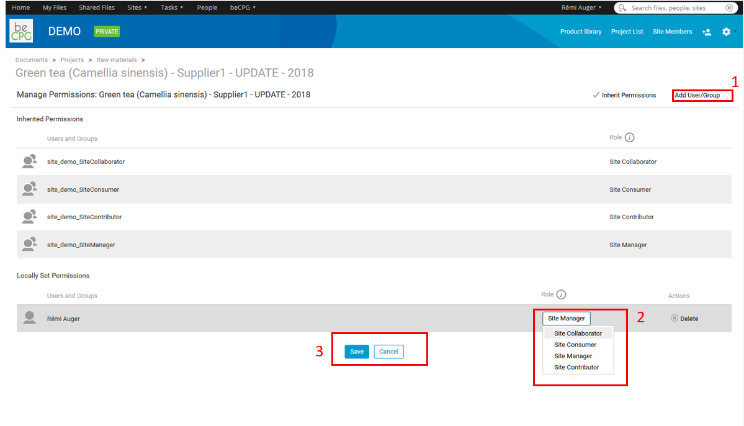Image resolution: width=744 pixels, height=426 pixels.
Task: Open the Site Manager role dropdown
Action: pyautogui.click(x=567, y=318)
